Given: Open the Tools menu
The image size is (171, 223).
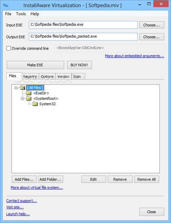Looking at the screenshot, I should point(21,14).
